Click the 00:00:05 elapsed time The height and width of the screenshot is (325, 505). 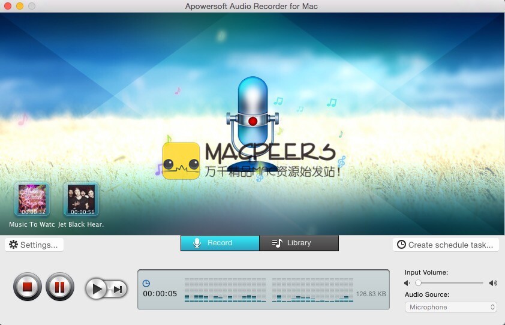[160, 294]
